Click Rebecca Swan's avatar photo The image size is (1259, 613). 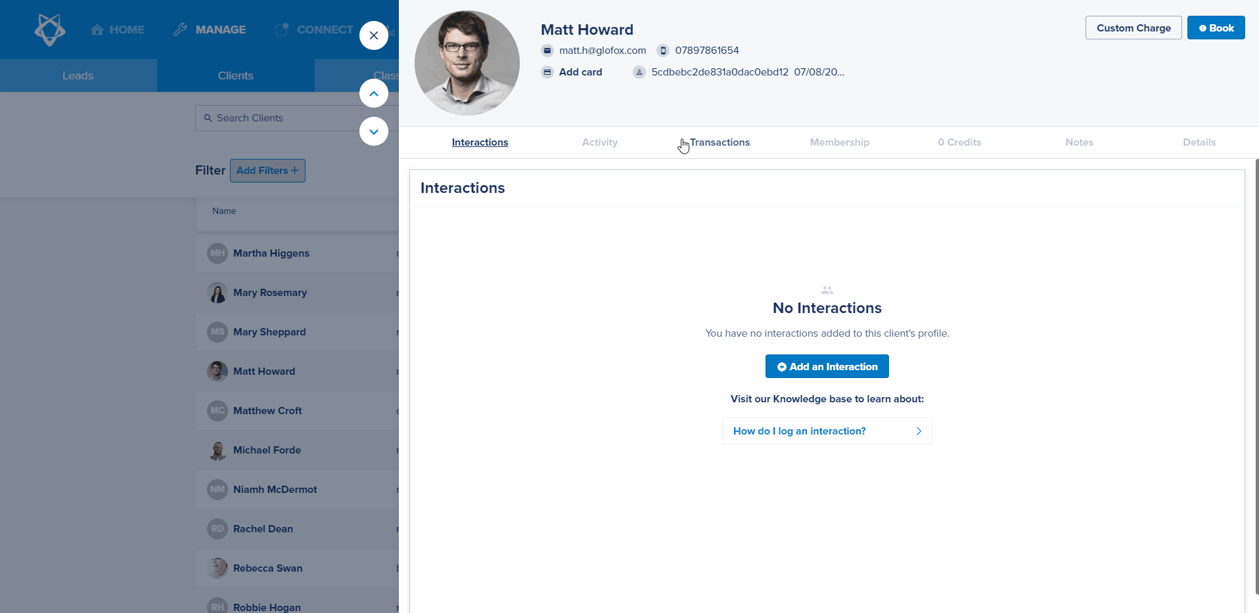tap(217, 568)
